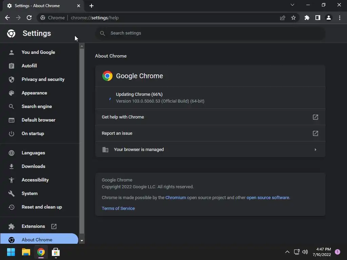The image size is (347, 260).
Task: Open Default browser settings
Action: (39, 120)
